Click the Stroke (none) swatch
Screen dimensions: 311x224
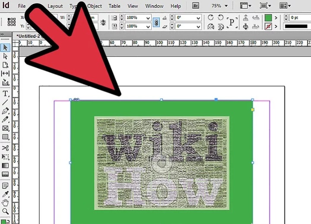(x=268, y=26)
